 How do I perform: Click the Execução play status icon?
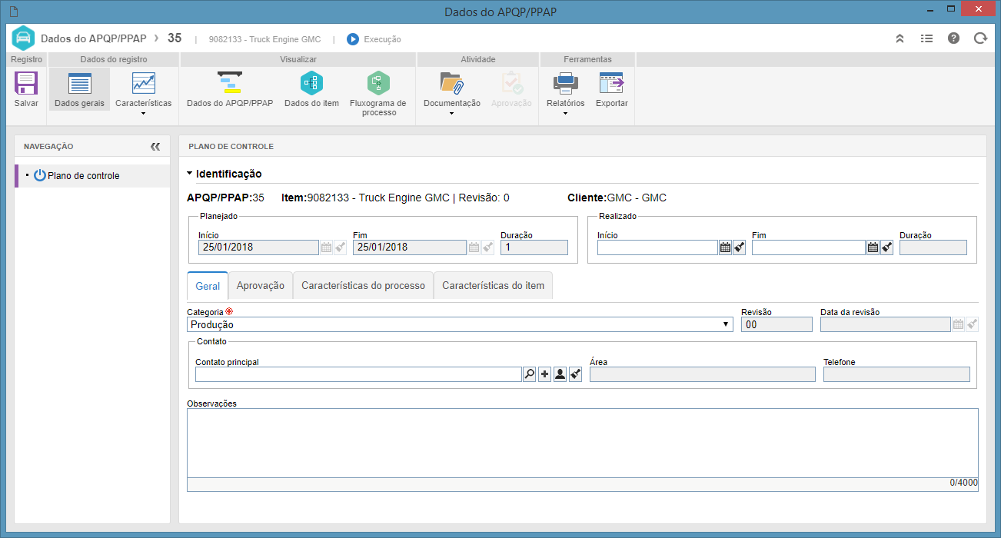coord(353,39)
